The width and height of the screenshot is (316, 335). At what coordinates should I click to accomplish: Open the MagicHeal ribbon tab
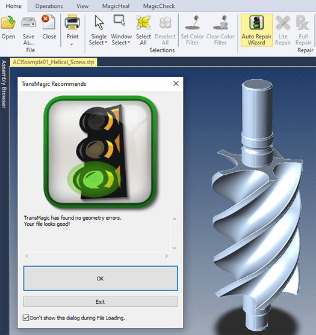[116, 6]
